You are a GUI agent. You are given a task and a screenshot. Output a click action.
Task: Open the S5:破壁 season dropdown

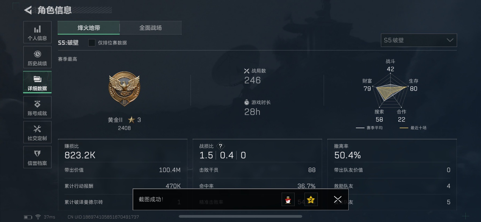pos(419,40)
